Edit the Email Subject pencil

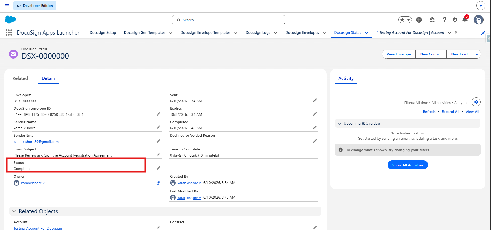pyautogui.click(x=158, y=155)
